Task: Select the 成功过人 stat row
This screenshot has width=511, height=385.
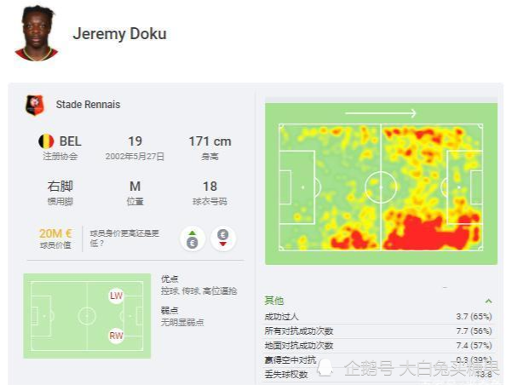Action: 378,317
